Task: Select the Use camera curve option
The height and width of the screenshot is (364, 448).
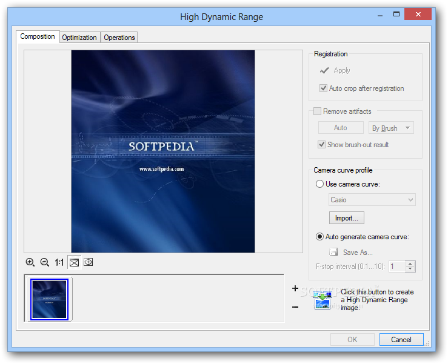Action: [x=319, y=184]
